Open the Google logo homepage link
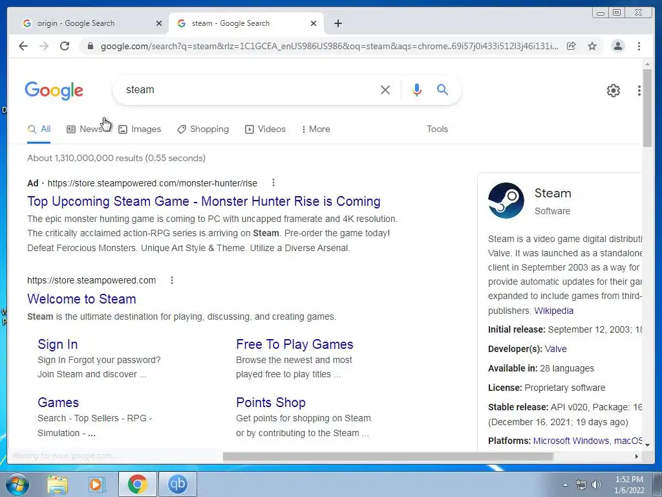 coord(54,91)
